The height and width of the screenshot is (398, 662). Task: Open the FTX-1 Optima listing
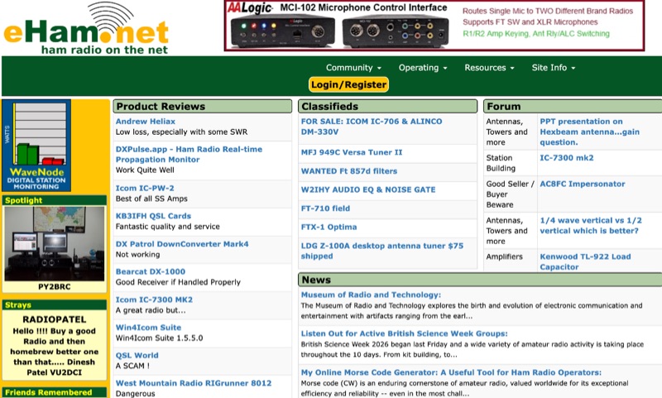pos(329,227)
